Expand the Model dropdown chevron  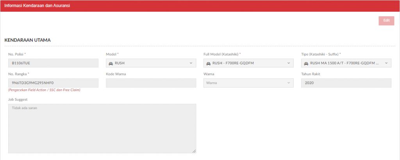(191, 63)
